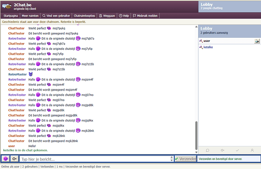Viewport: 261px width, 169px height.
Task: Click the message box stepper up arrow
Action: click(172, 157)
